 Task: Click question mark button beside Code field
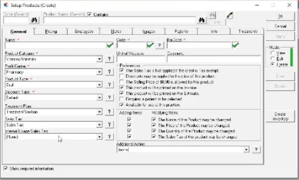(160, 45)
